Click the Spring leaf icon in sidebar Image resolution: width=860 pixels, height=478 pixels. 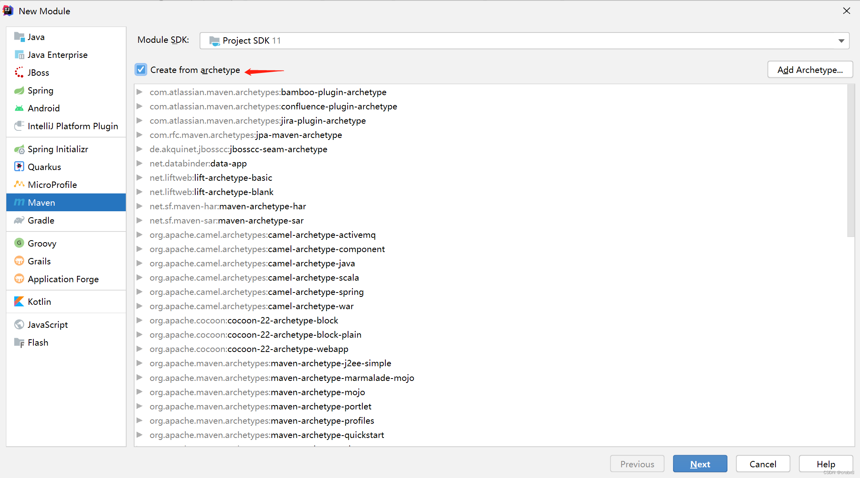pyautogui.click(x=19, y=90)
